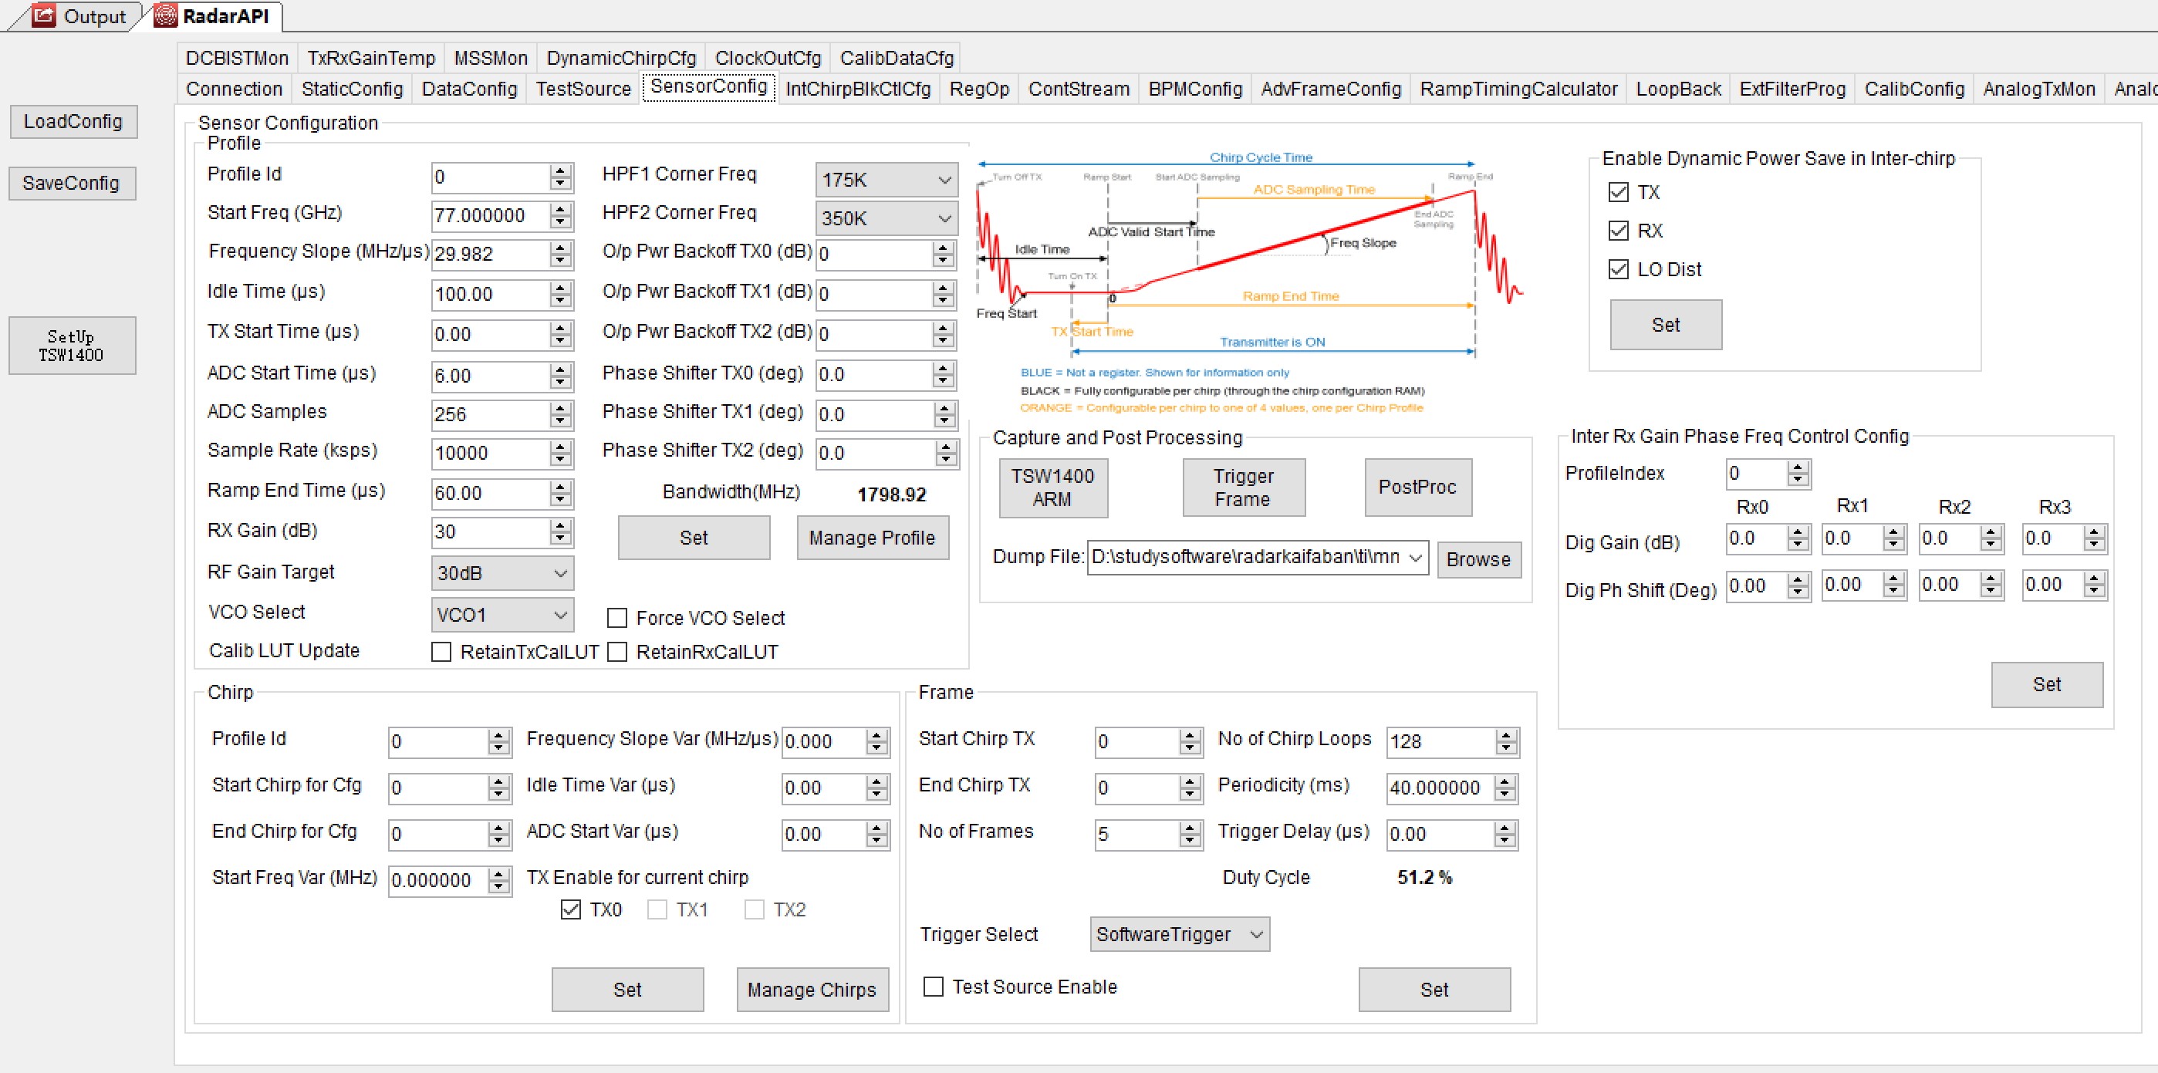Enable the Test Source Enable checkbox
2158x1073 pixels.
click(934, 987)
